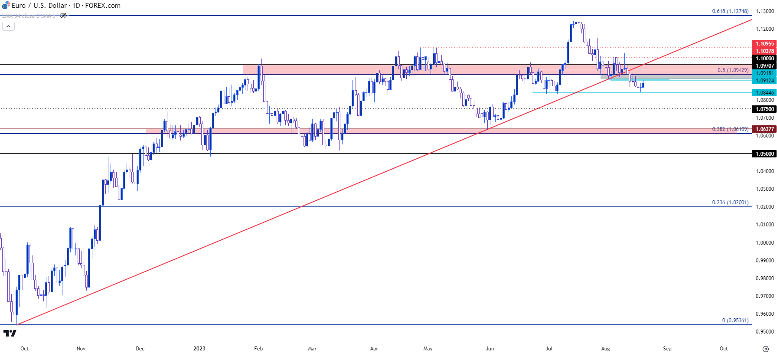777x353 pixels.
Task: Click the Apr label on time axis
Action: click(x=374, y=349)
